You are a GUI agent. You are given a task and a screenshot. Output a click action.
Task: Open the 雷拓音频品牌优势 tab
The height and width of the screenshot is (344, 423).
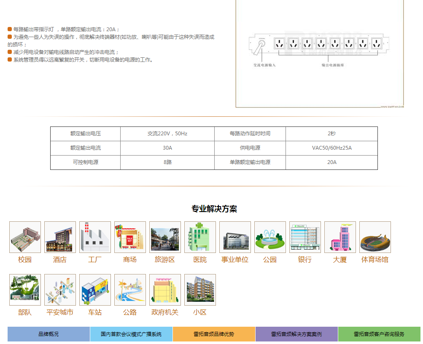[214, 334]
